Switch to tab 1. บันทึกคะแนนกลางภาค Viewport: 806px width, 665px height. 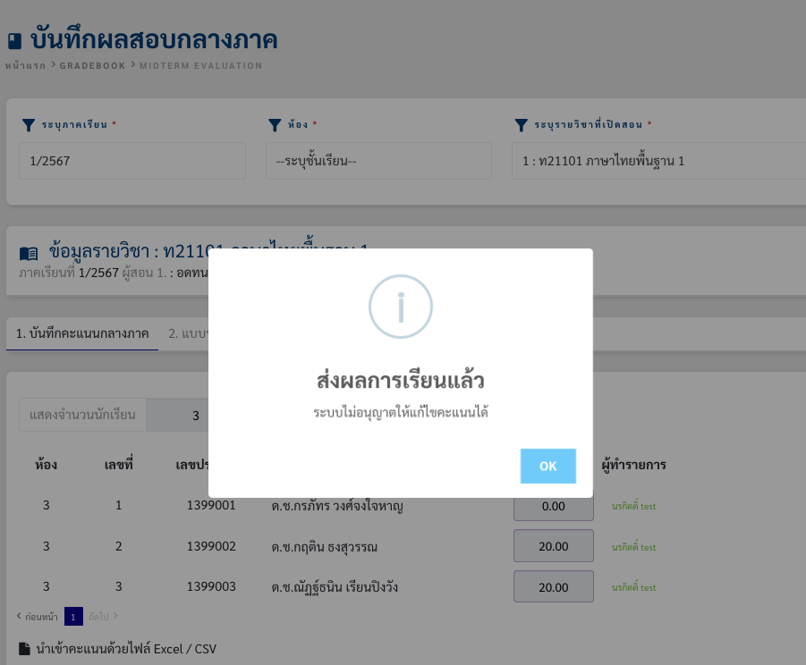82,334
